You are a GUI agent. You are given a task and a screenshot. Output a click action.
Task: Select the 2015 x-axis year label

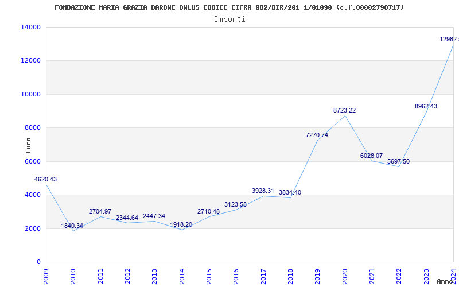pyautogui.click(x=209, y=275)
